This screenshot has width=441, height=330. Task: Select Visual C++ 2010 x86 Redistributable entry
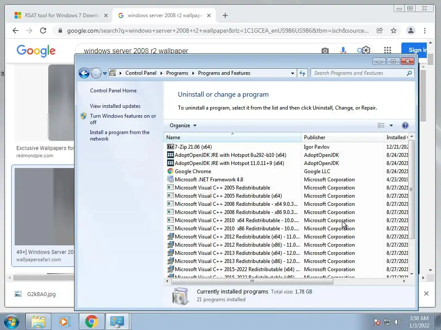point(236,228)
